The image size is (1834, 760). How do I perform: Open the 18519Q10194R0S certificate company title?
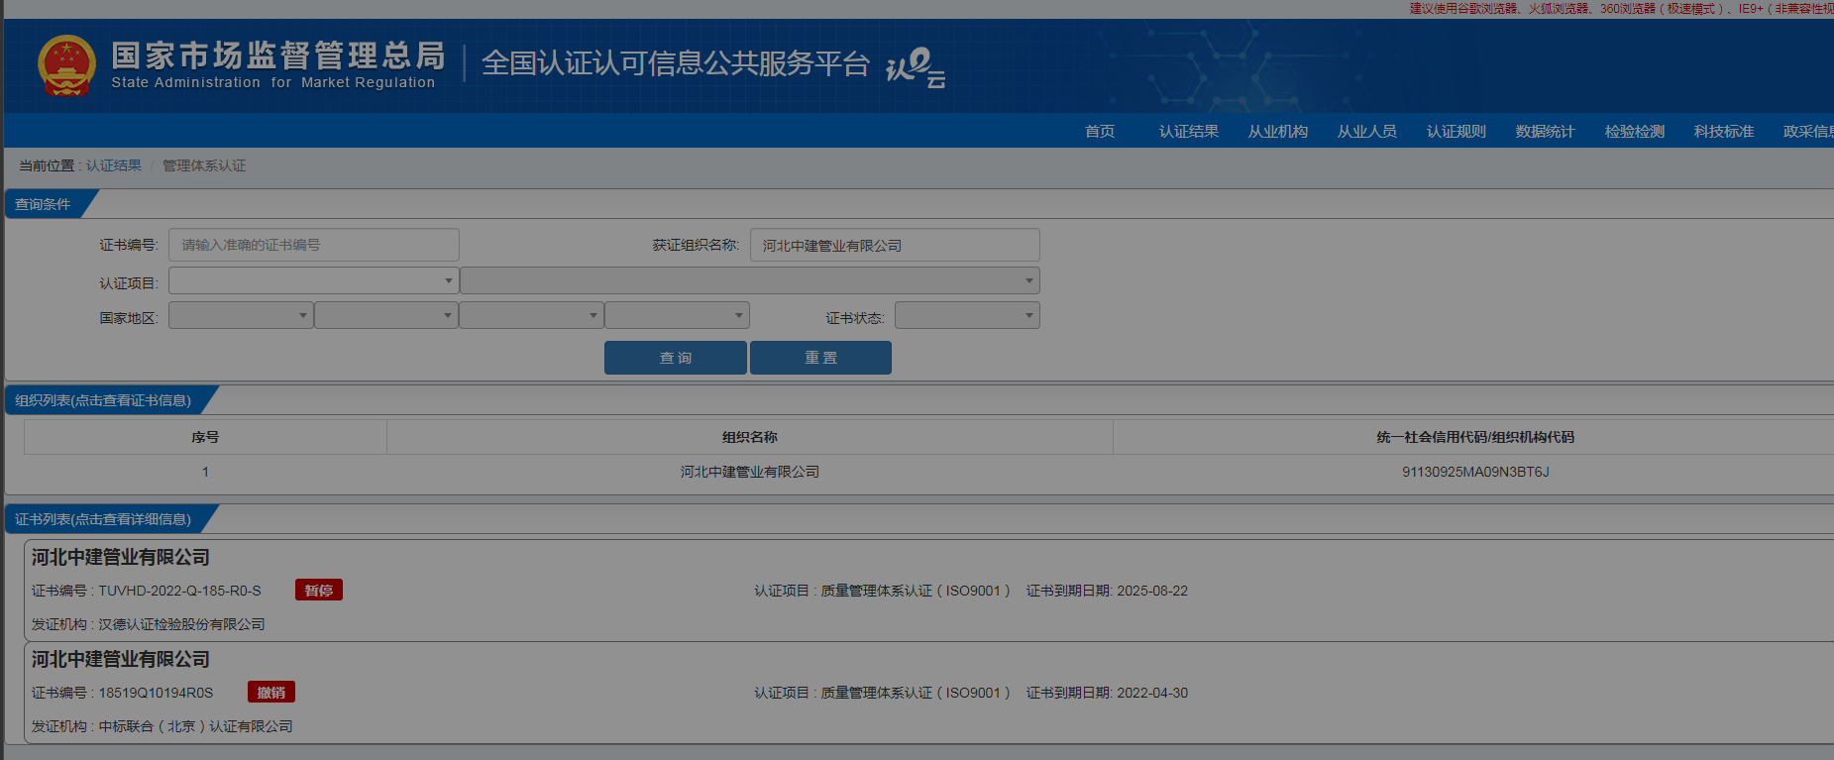tap(121, 659)
